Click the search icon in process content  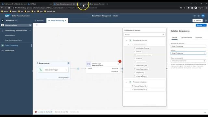coord(163,34)
